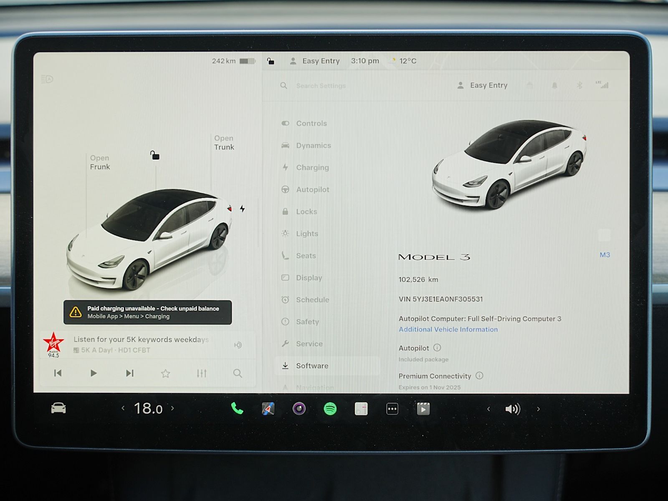This screenshot has height=501, width=668.
Task: Open the navigation maps app icon
Action: tap(268, 409)
